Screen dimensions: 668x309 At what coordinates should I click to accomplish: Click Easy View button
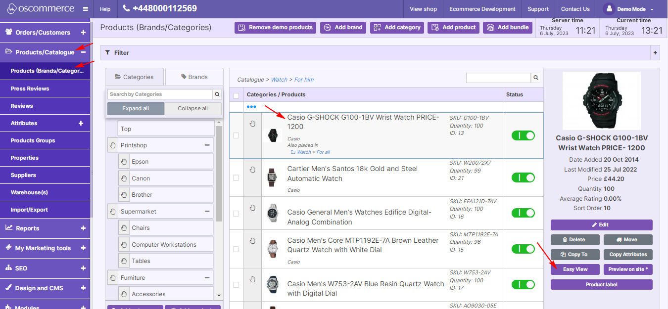point(575,269)
